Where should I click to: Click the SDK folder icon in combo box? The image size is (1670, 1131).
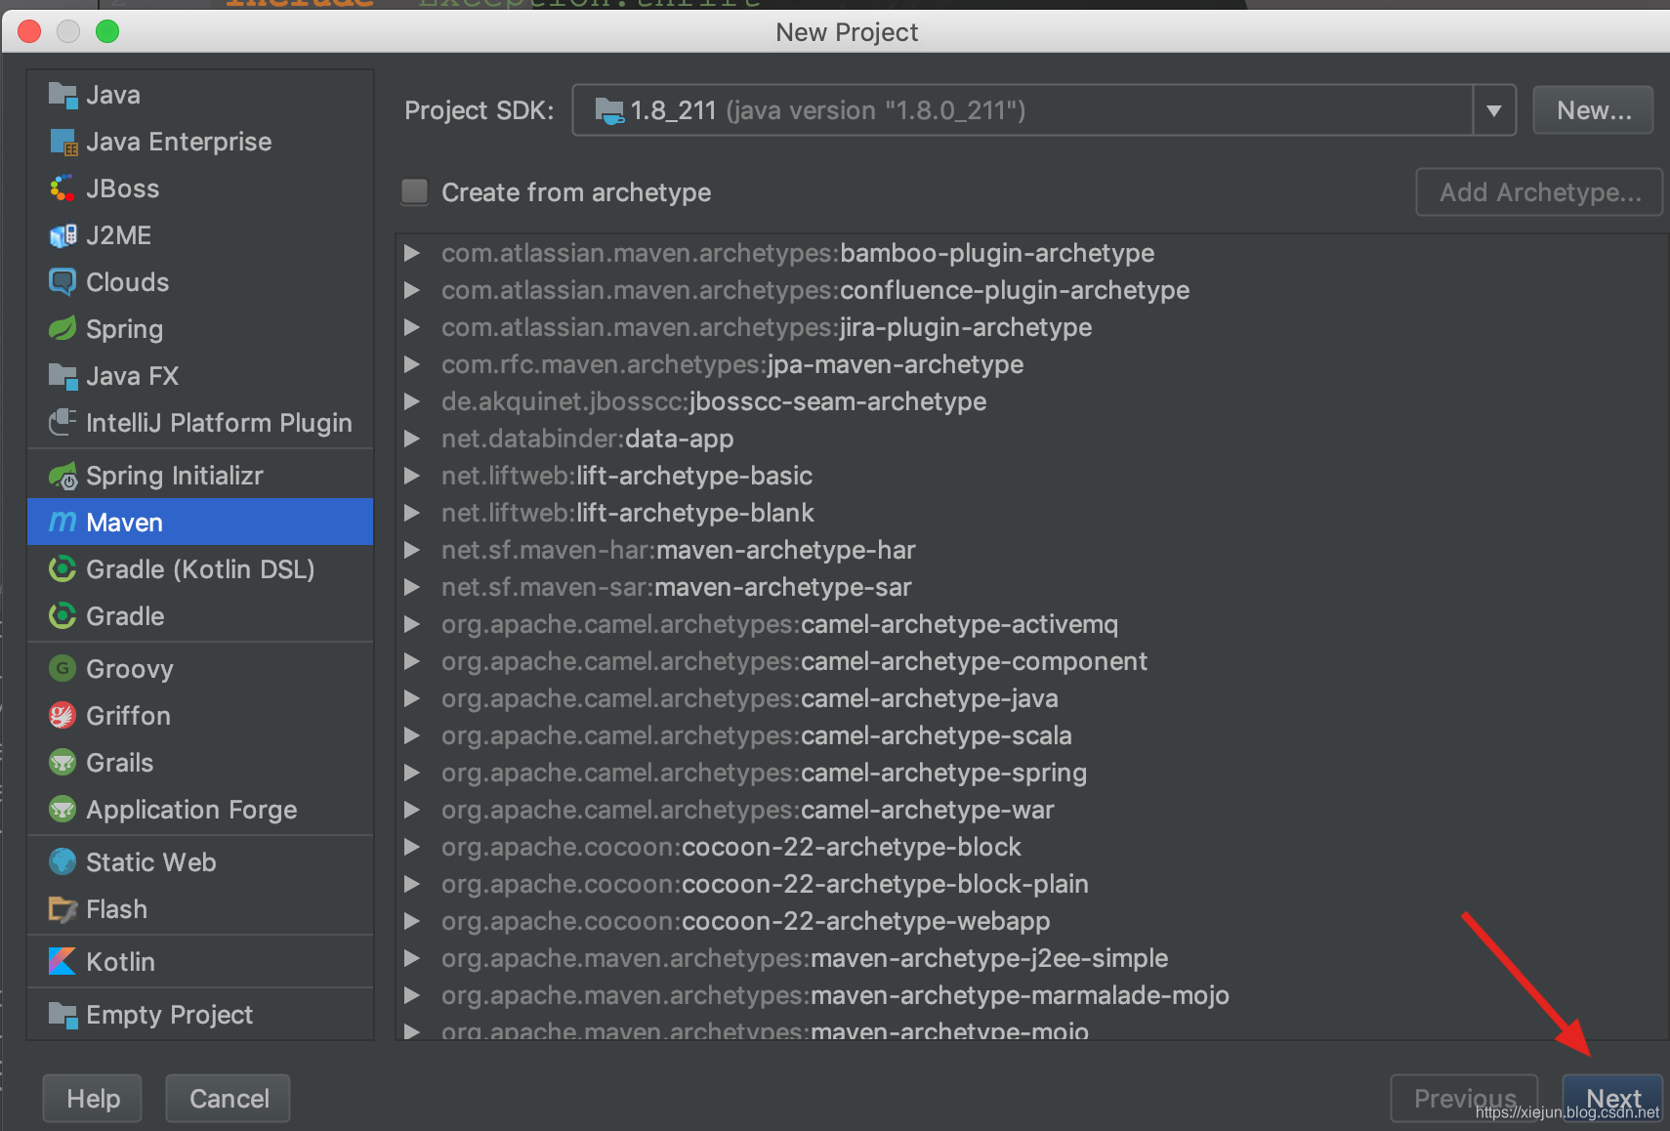click(609, 111)
